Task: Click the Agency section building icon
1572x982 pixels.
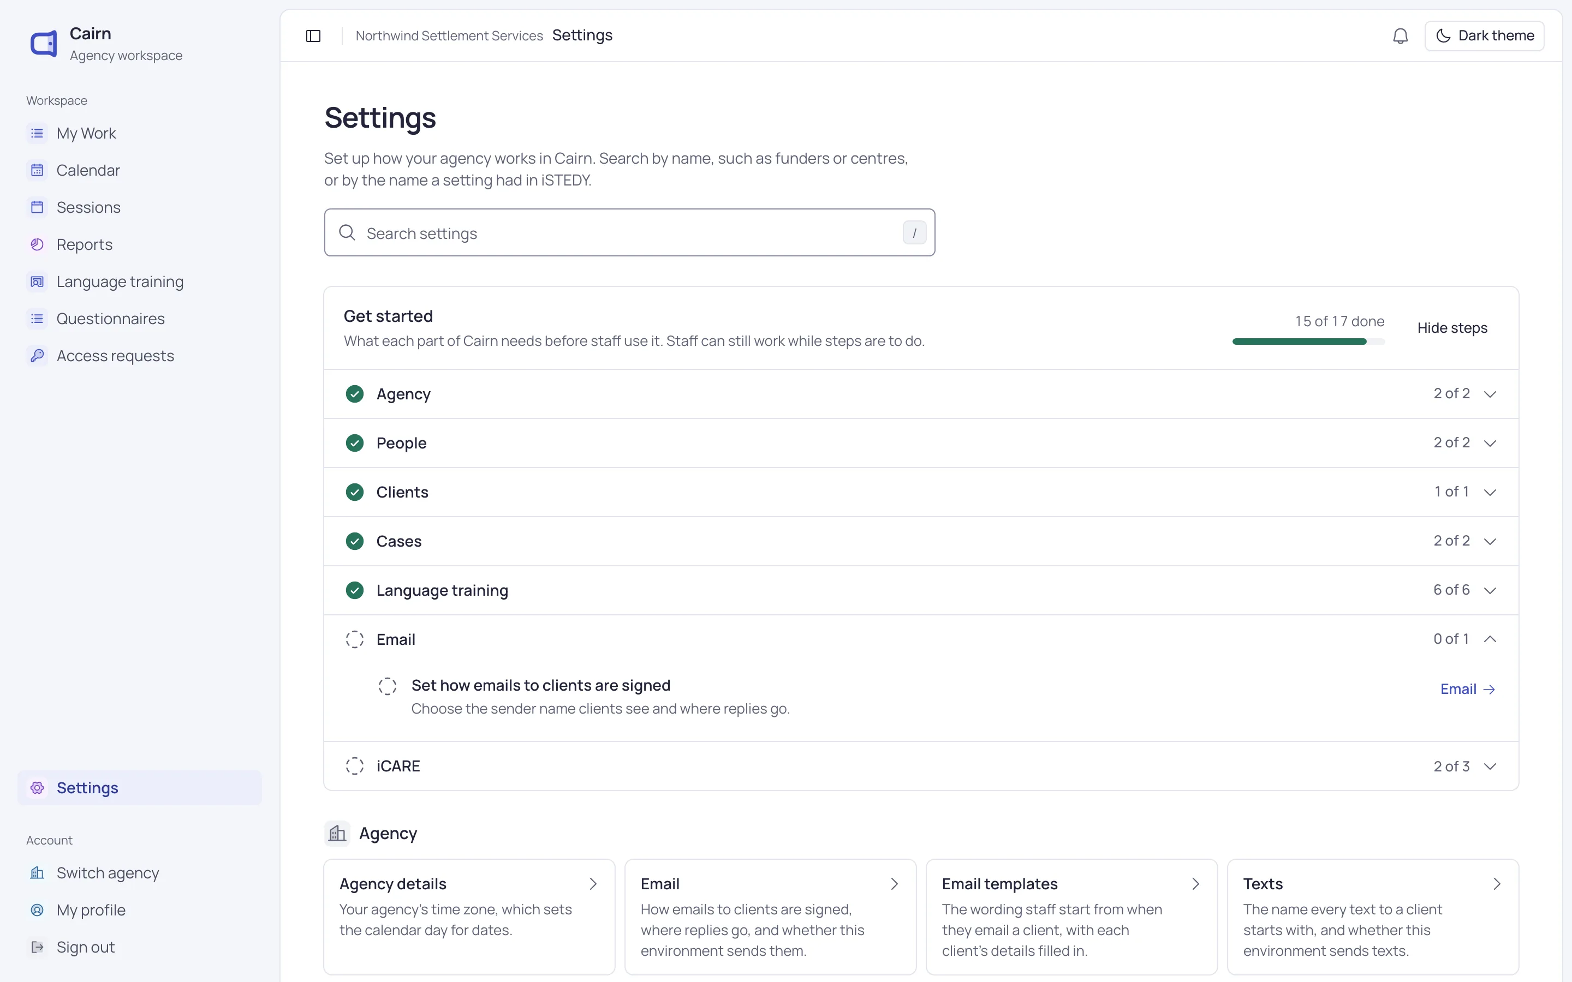Action: 337,833
